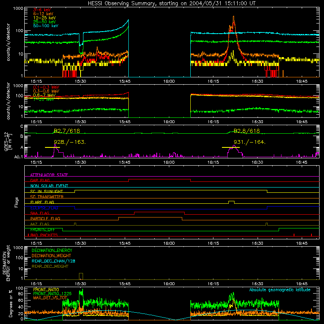324x324 pixels.
Task: Click the PARTICLE_FLAG label
Action: tap(45, 218)
